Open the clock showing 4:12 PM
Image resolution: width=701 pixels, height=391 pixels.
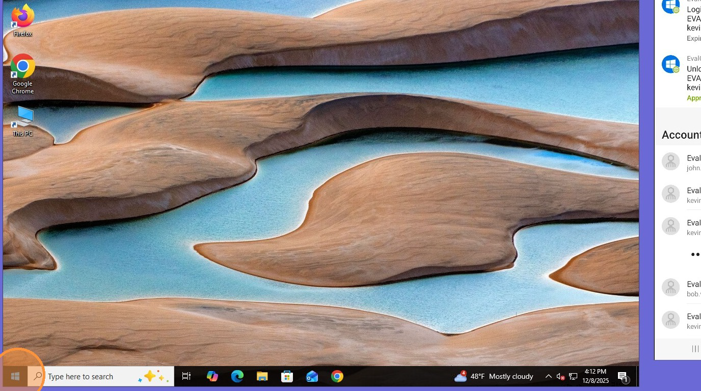596,376
